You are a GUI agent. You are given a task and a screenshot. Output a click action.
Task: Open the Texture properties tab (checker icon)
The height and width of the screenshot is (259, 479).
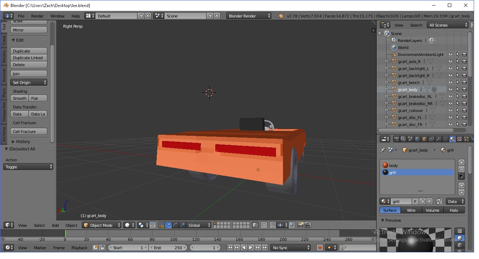[459, 139]
